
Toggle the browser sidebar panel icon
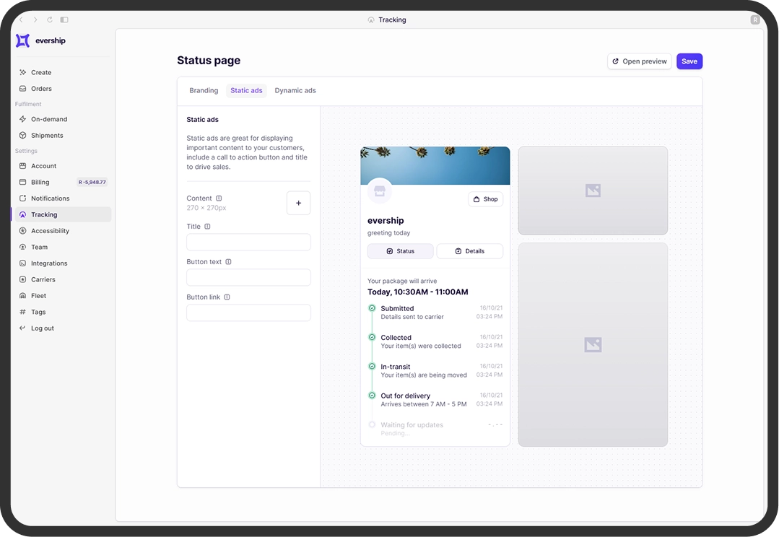click(x=64, y=20)
